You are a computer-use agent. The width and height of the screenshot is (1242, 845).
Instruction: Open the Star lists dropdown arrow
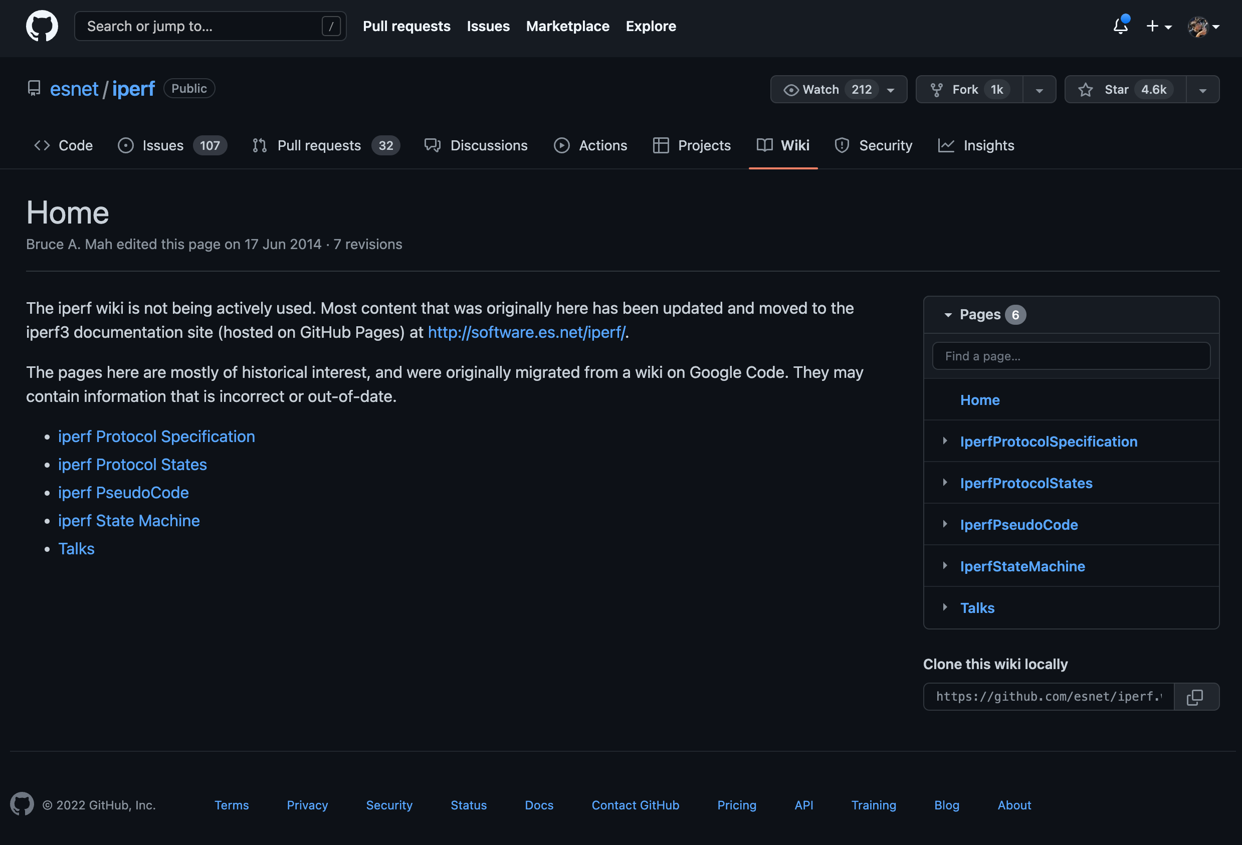pyautogui.click(x=1202, y=90)
